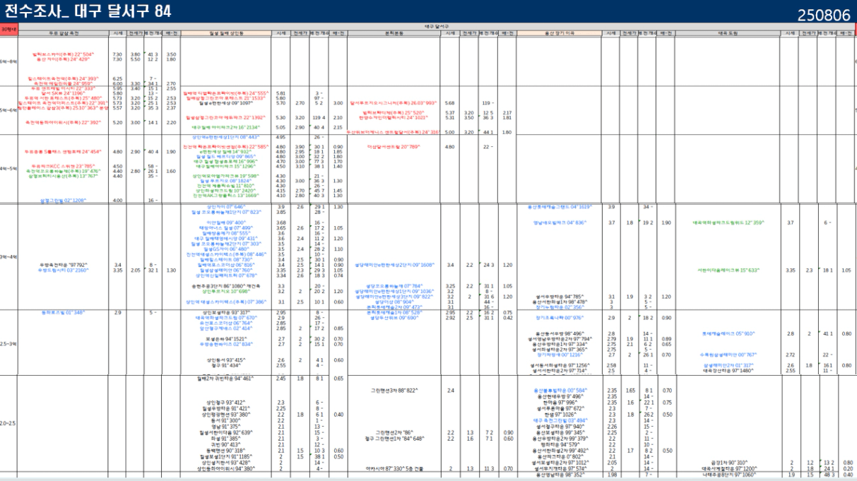Select the 아카시아 5층 건물 cell
Screen dimensions: 857x481
(394, 468)
